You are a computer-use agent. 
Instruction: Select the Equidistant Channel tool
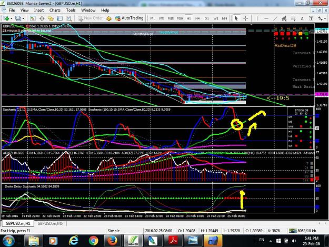(x=284, y=18)
